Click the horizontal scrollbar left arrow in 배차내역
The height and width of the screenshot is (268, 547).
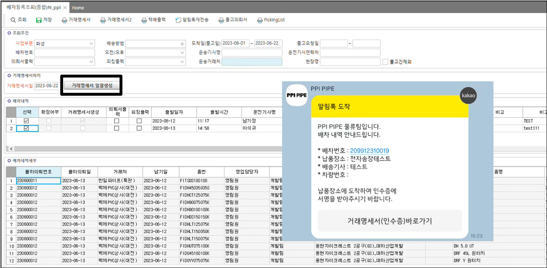point(11,149)
